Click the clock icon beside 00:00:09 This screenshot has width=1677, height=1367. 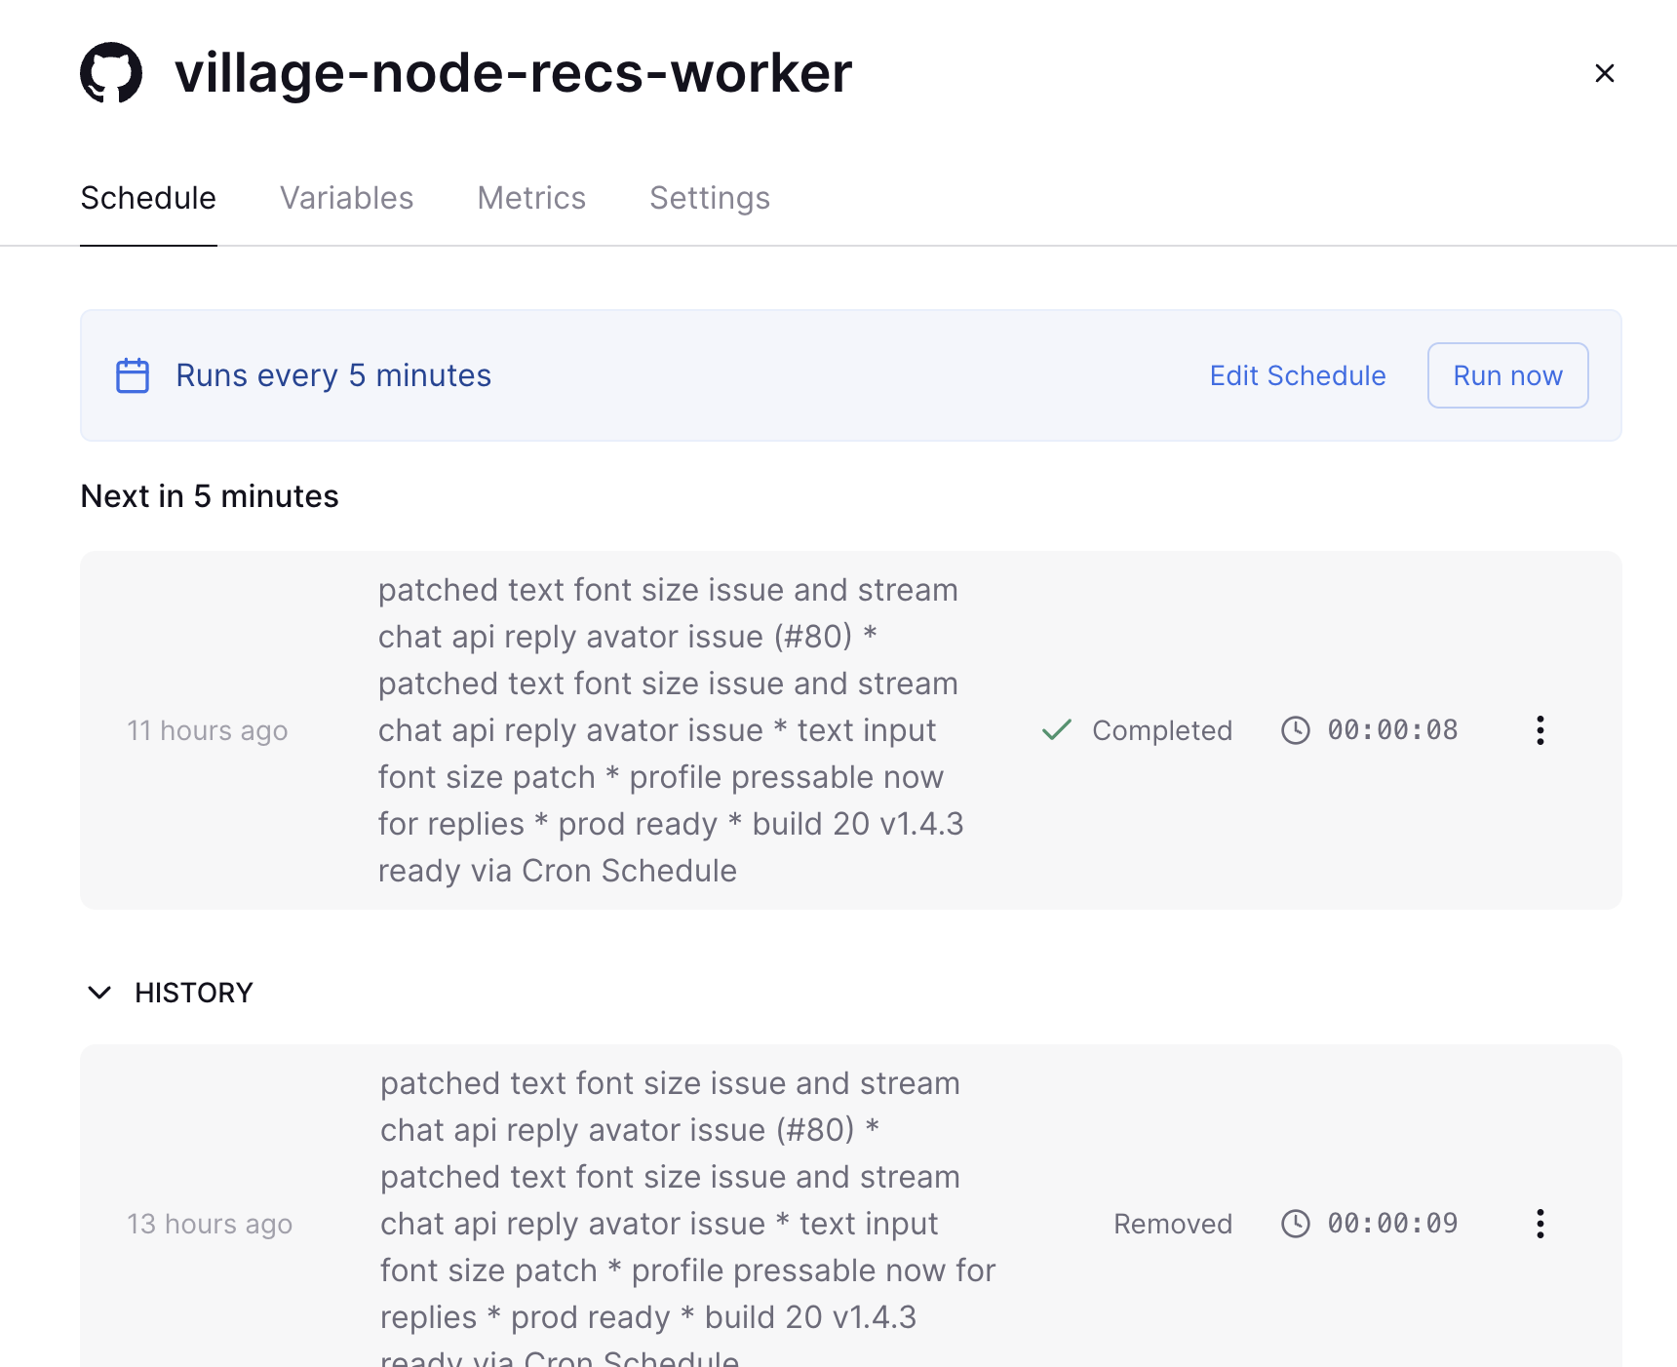1295,1224
